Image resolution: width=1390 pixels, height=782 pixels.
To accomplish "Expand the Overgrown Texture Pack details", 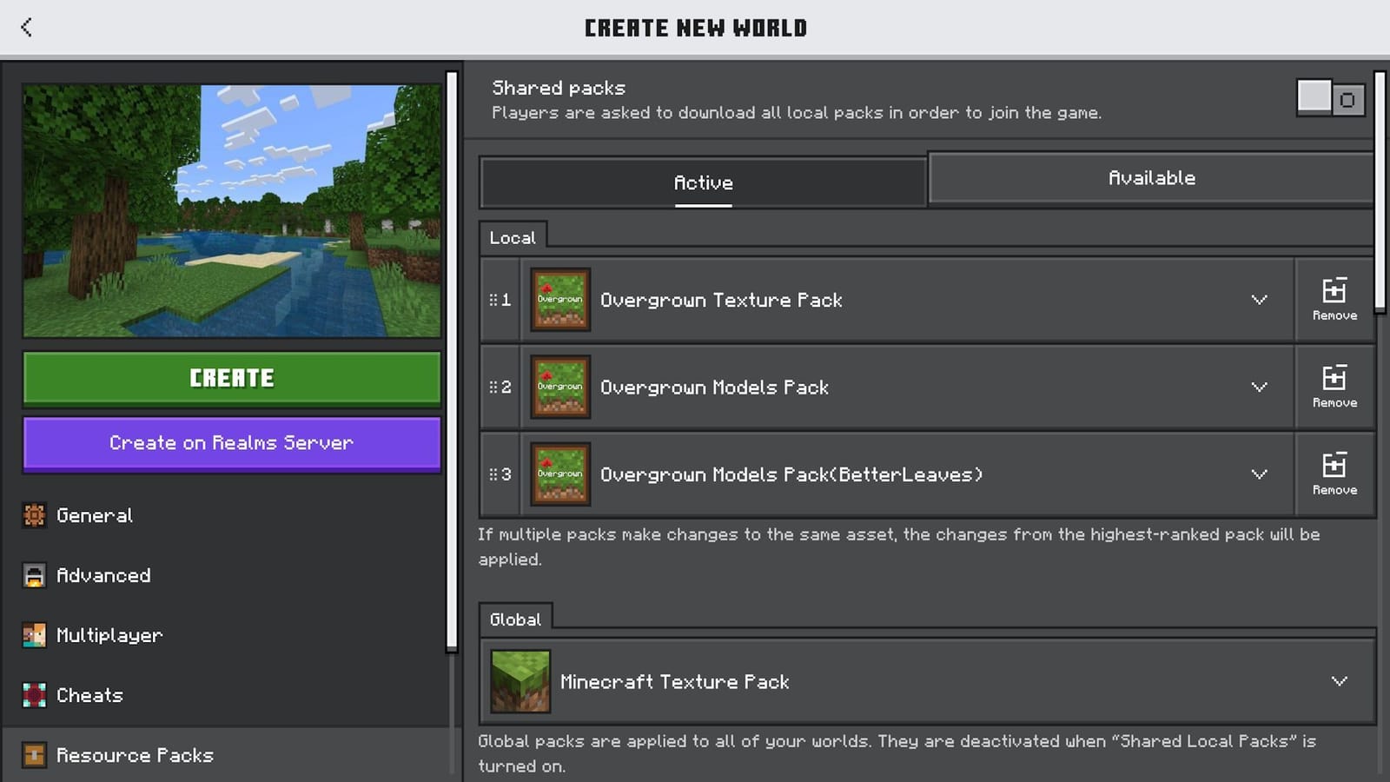I will [1259, 301].
